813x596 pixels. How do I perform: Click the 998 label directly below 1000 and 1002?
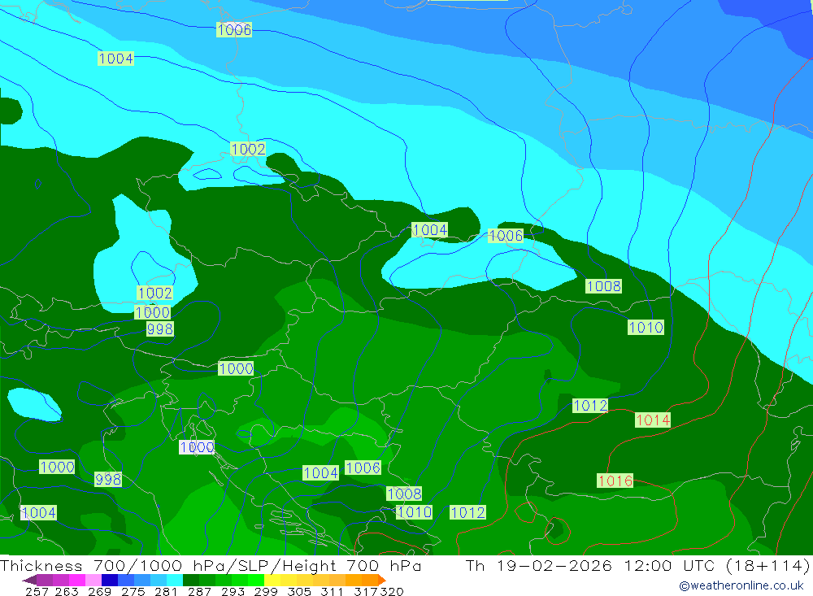click(159, 328)
